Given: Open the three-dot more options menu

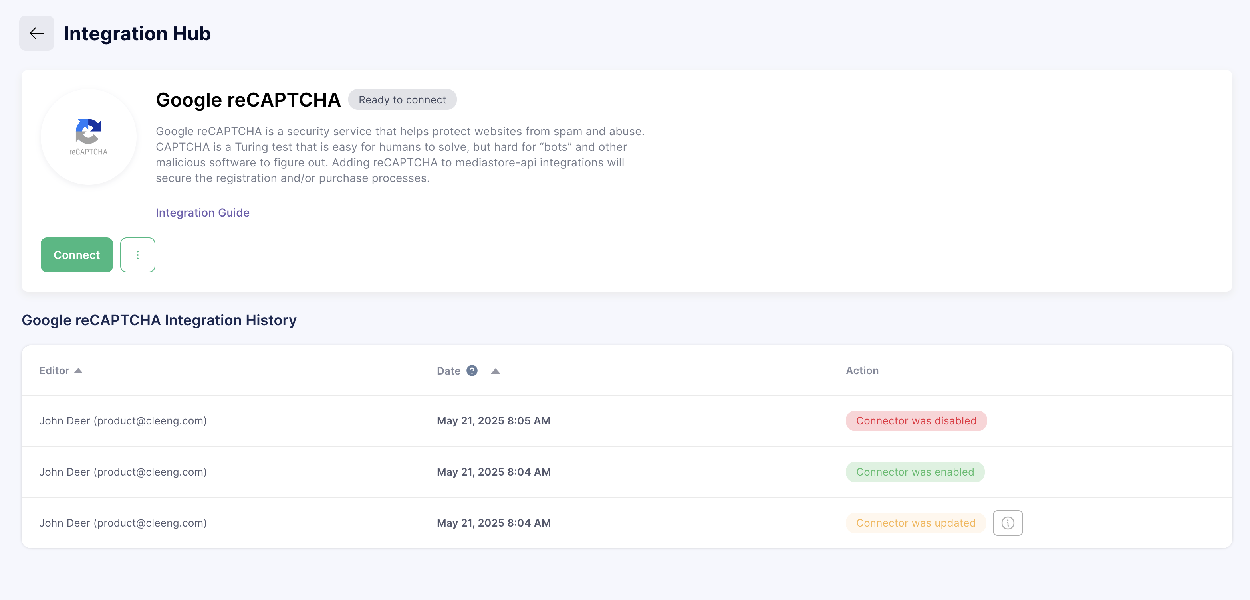Looking at the screenshot, I should (x=137, y=255).
